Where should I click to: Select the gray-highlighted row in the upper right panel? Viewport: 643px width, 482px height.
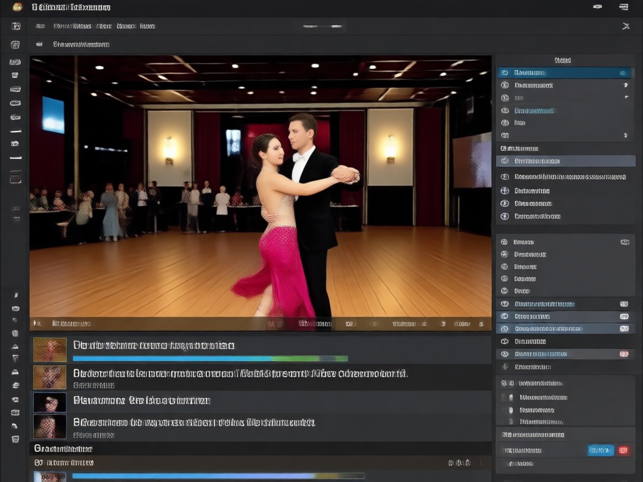tap(566, 161)
